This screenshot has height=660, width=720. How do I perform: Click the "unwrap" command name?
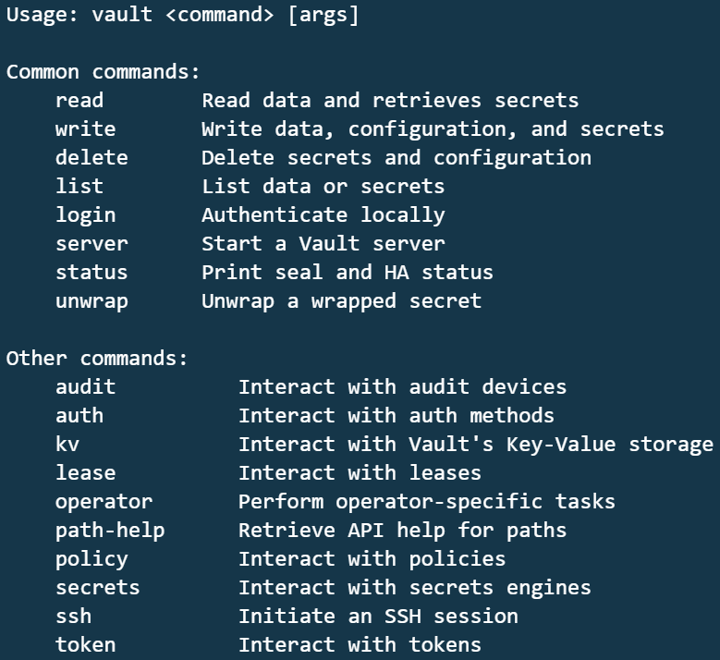point(92,300)
